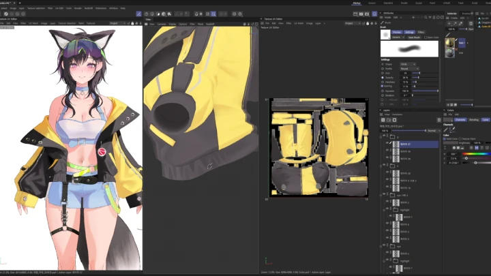The width and height of the screenshot is (491, 276).
Task: Open the Texture Selection menu in main menu bar
Action: pyautogui.click(x=36, y=8)
